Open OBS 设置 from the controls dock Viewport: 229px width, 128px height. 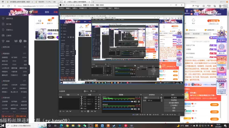(x=174, y=108)
